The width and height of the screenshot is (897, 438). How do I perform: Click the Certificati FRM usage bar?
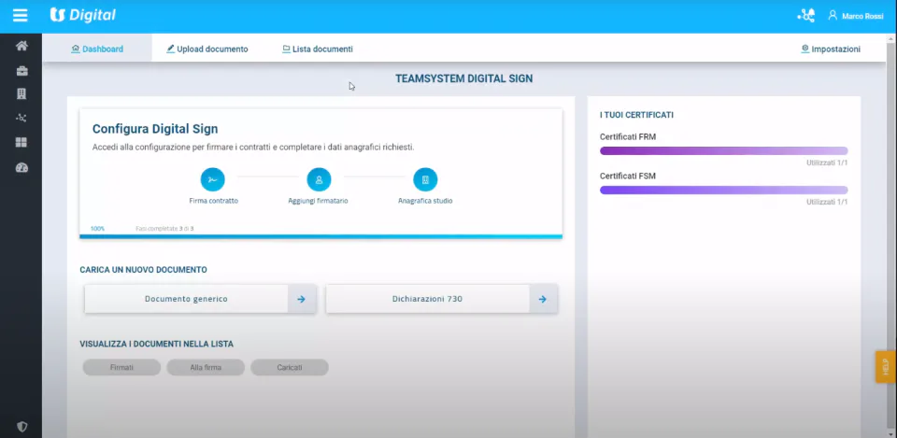[723, 151]
